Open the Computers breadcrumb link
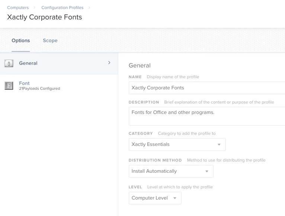This screenshot has height=216, width=285. pyautogui.click(x=18, y=7)
